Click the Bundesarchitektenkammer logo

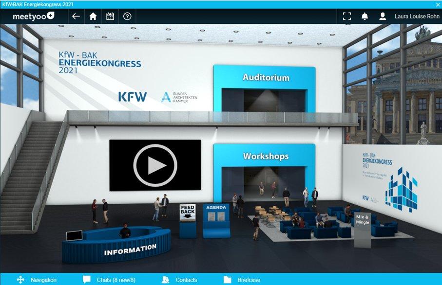(x=179, y=97)
